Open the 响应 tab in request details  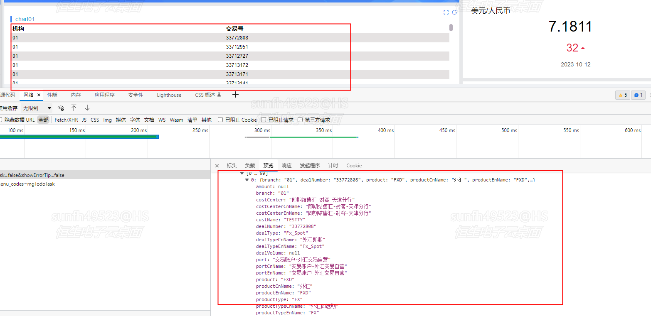pos(286,166)
